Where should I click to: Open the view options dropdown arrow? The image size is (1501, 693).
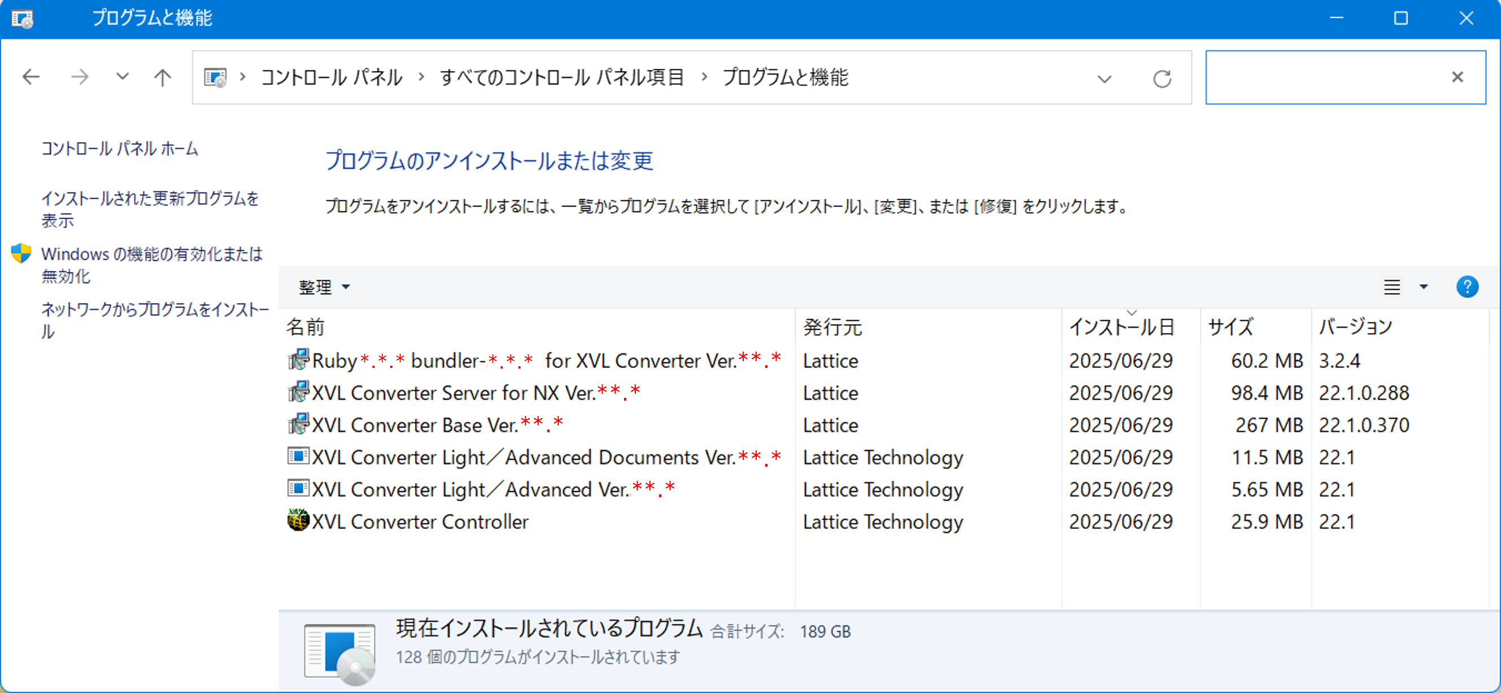(x=1423, y=287)
